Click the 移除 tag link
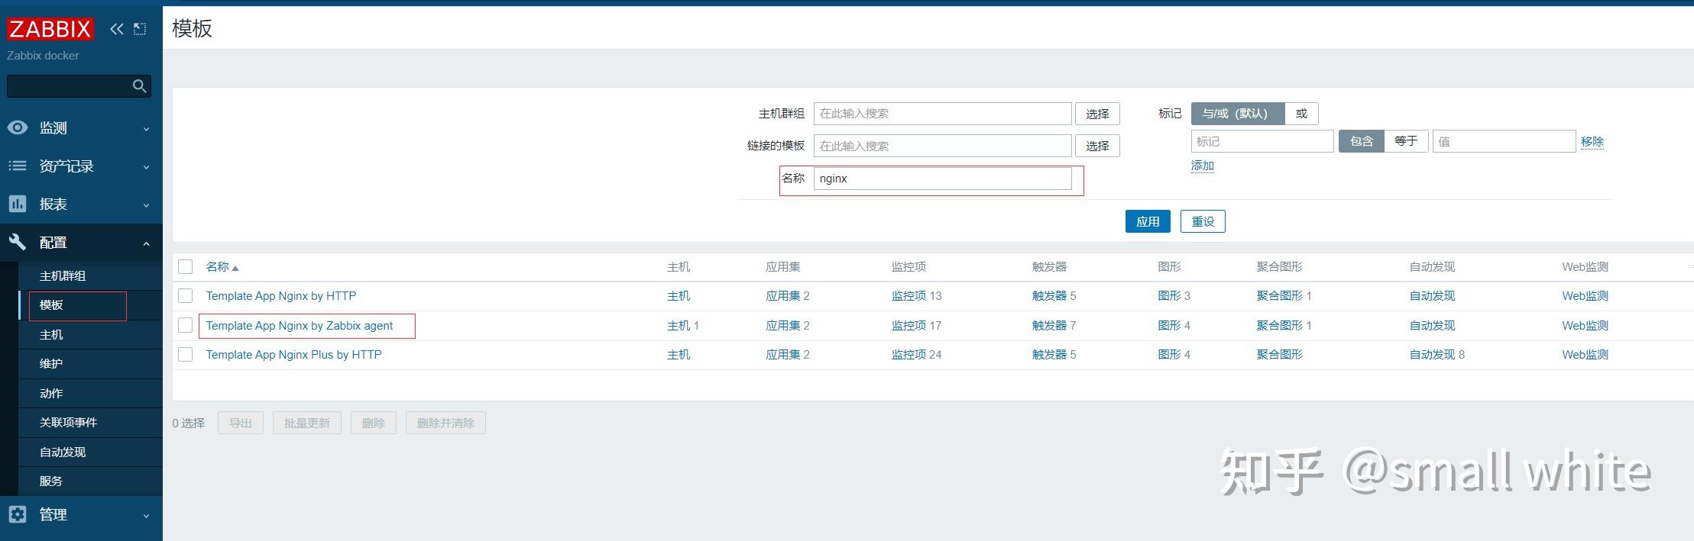The width and height of the screenshot is (1694, 541). point(1592,141)
